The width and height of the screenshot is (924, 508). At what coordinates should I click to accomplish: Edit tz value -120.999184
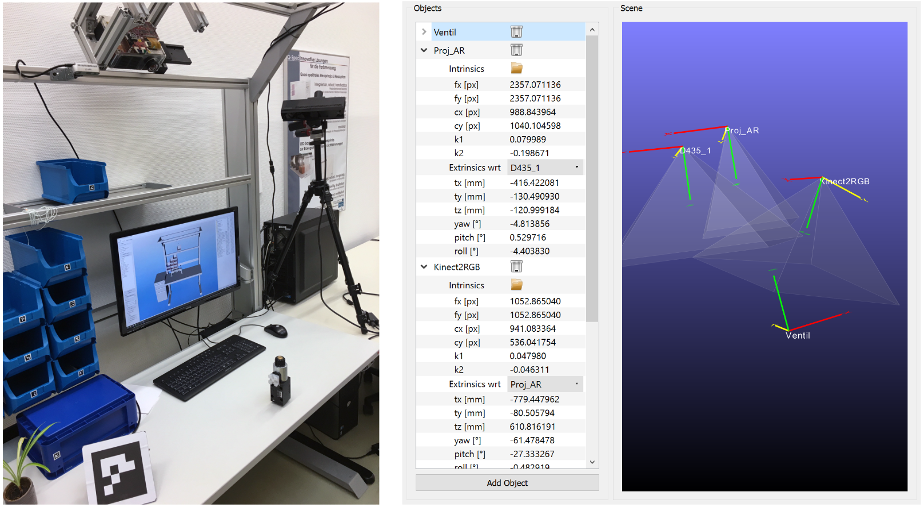pos(535,211)
